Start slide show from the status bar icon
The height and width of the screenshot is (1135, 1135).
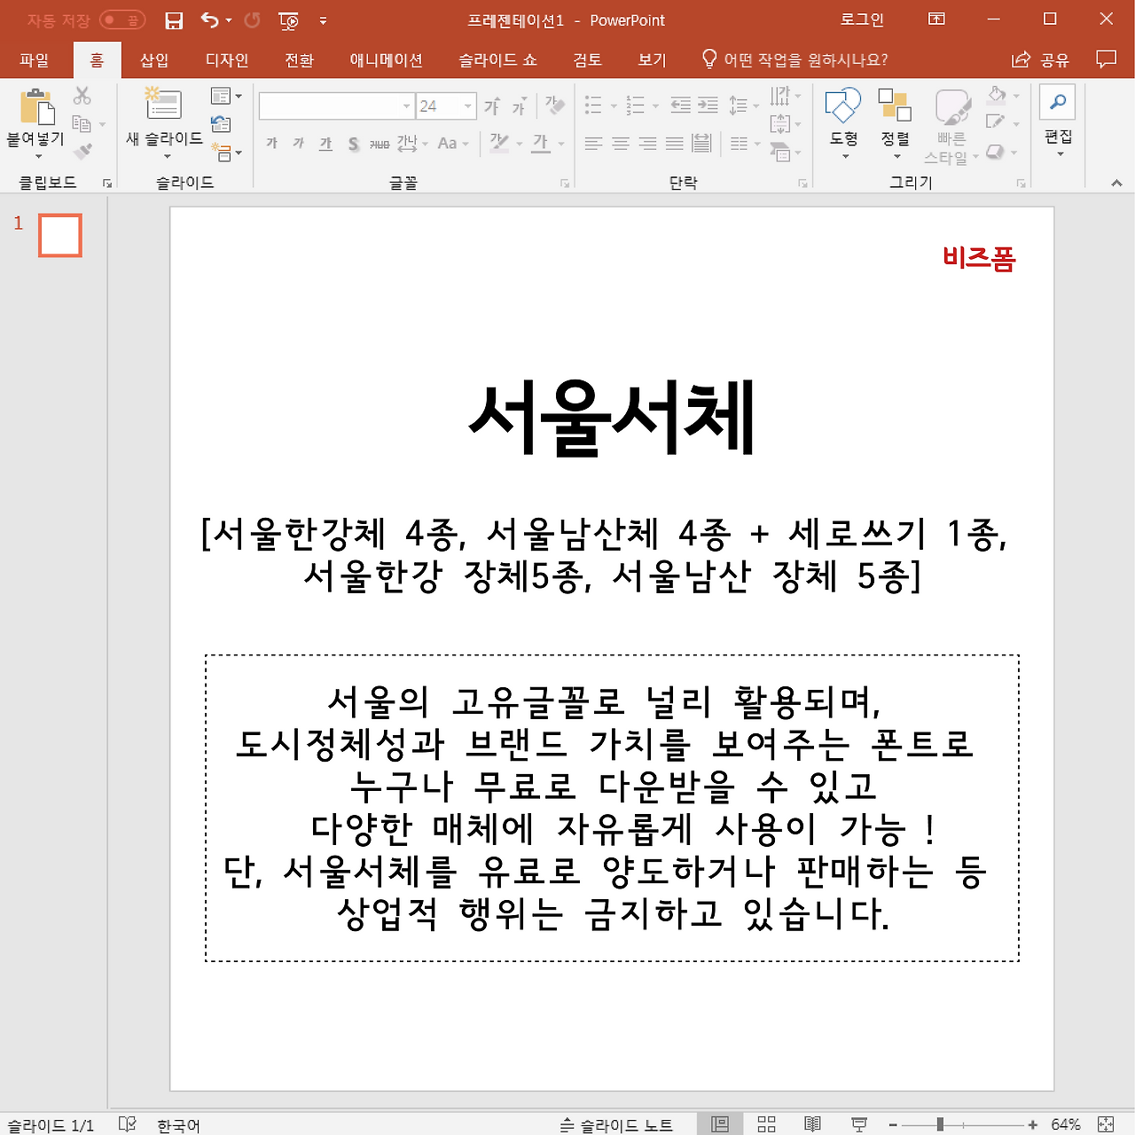pyautogui.click(x=858, y=1124)
